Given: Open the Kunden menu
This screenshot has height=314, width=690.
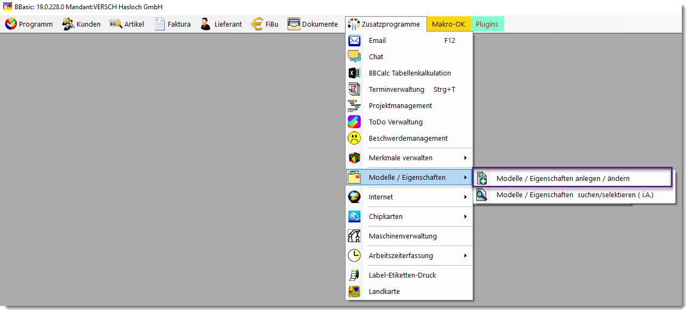Looking at the screenshot, I should coord(81,24).
